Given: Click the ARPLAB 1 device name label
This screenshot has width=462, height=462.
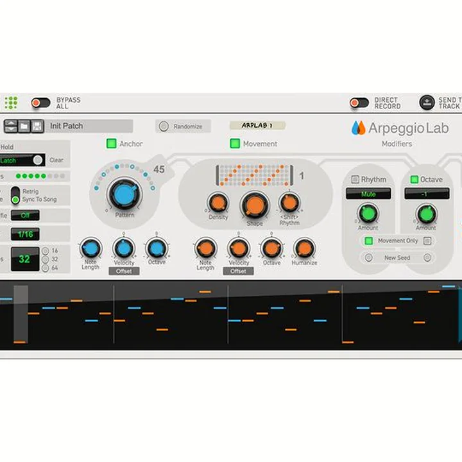Looking at the screenshot, I should 257,125.
